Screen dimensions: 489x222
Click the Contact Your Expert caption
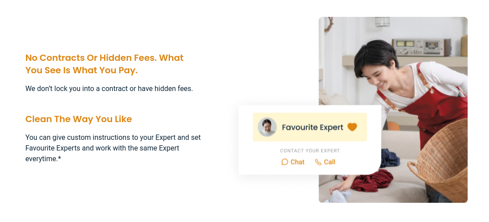(x=310, y=151)
